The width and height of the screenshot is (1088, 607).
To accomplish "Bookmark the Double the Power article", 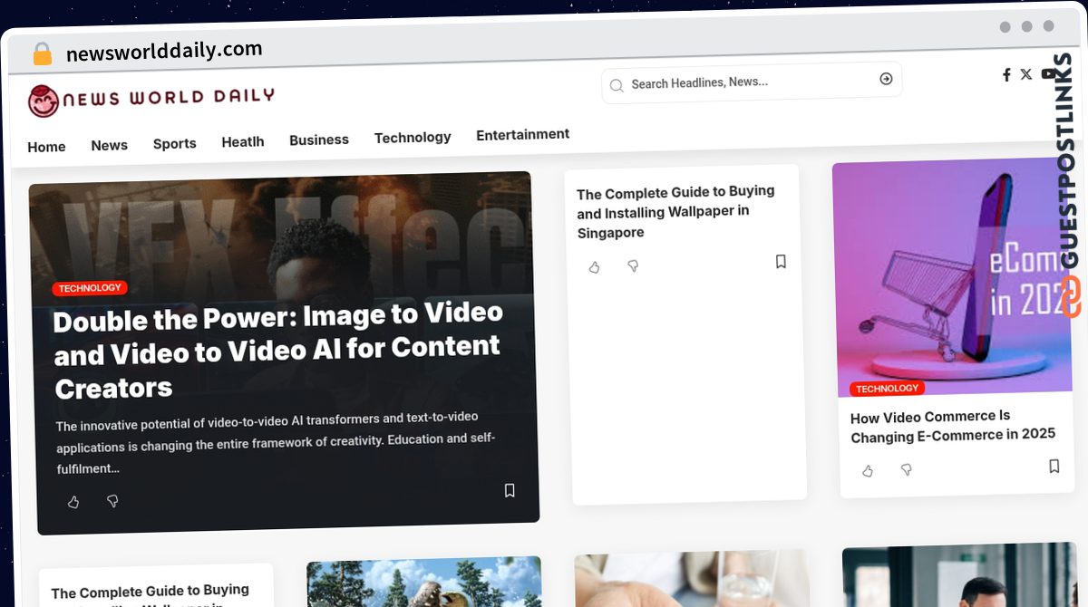I will point(510,490).
